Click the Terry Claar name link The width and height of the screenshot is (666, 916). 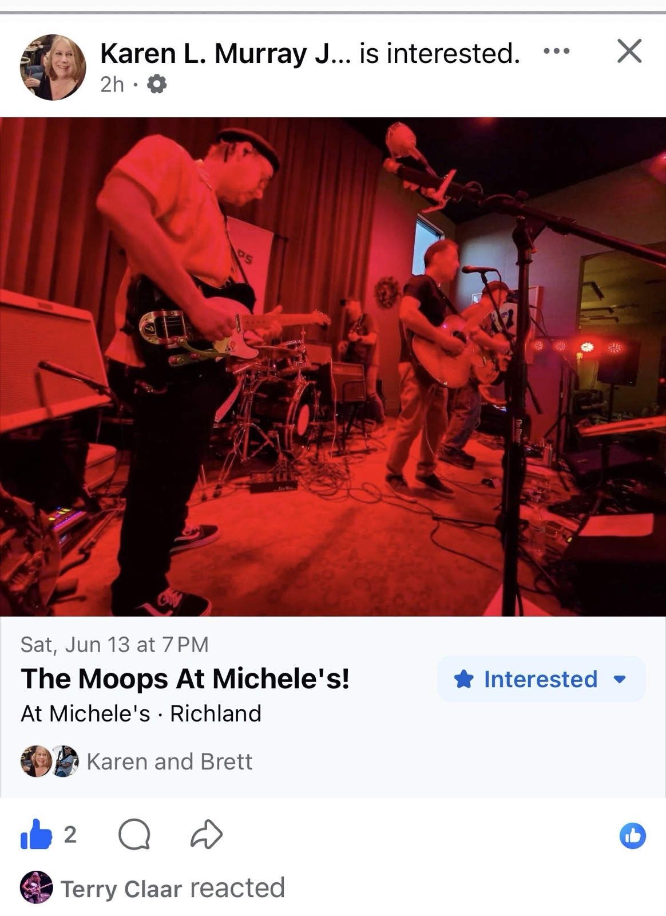(x=121, y=889)
